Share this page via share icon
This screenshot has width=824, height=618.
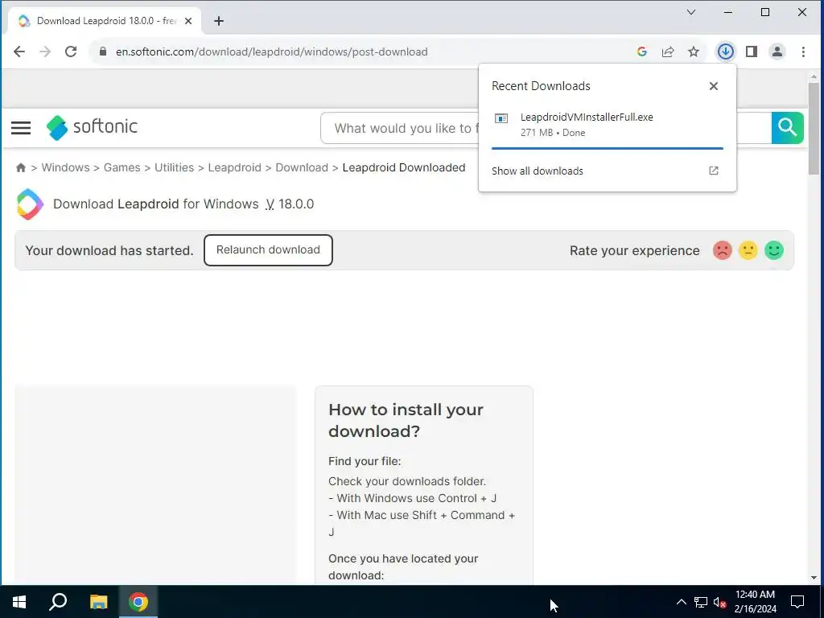(x=667, y=51)
